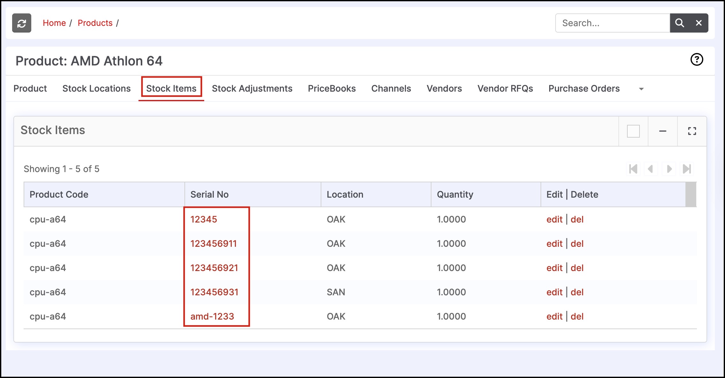Edit the stock item 123456911
Image resolution: width=725 pixels, height=378 pixels.
[554, 244]
